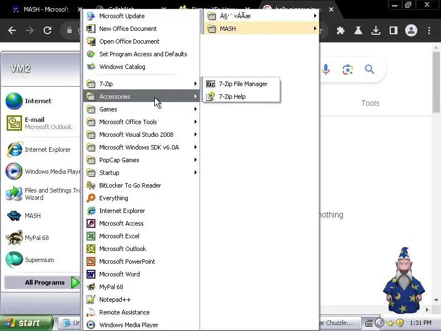The height and width of the screenshot is (331, 441).
Task: Expand the 7-Zip program folder
Action: coord(141,84)
